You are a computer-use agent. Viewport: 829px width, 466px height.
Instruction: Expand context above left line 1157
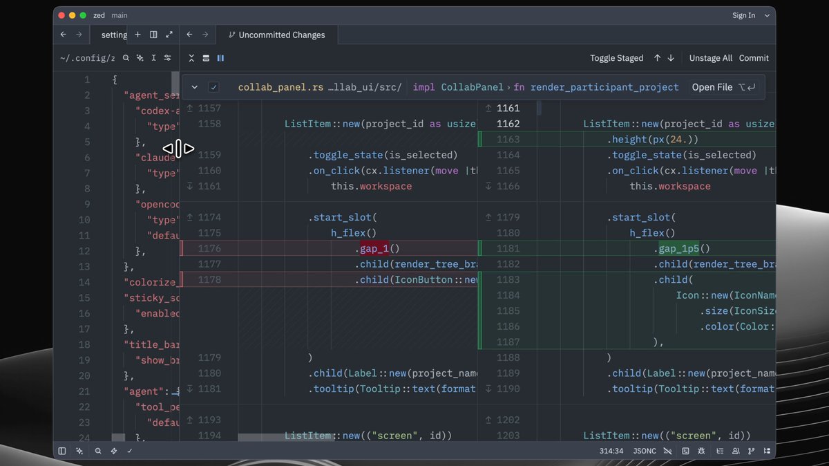coord(191,109)
